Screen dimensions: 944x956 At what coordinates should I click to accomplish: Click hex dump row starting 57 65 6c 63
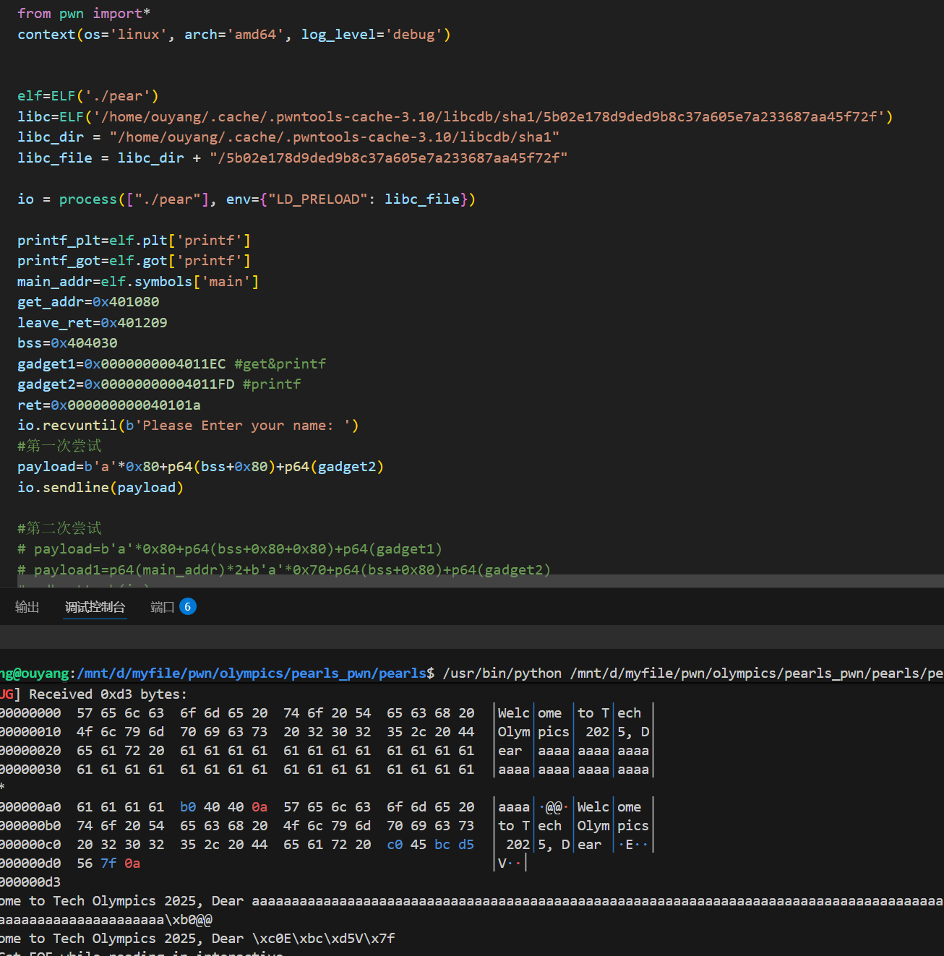(326, 713)
